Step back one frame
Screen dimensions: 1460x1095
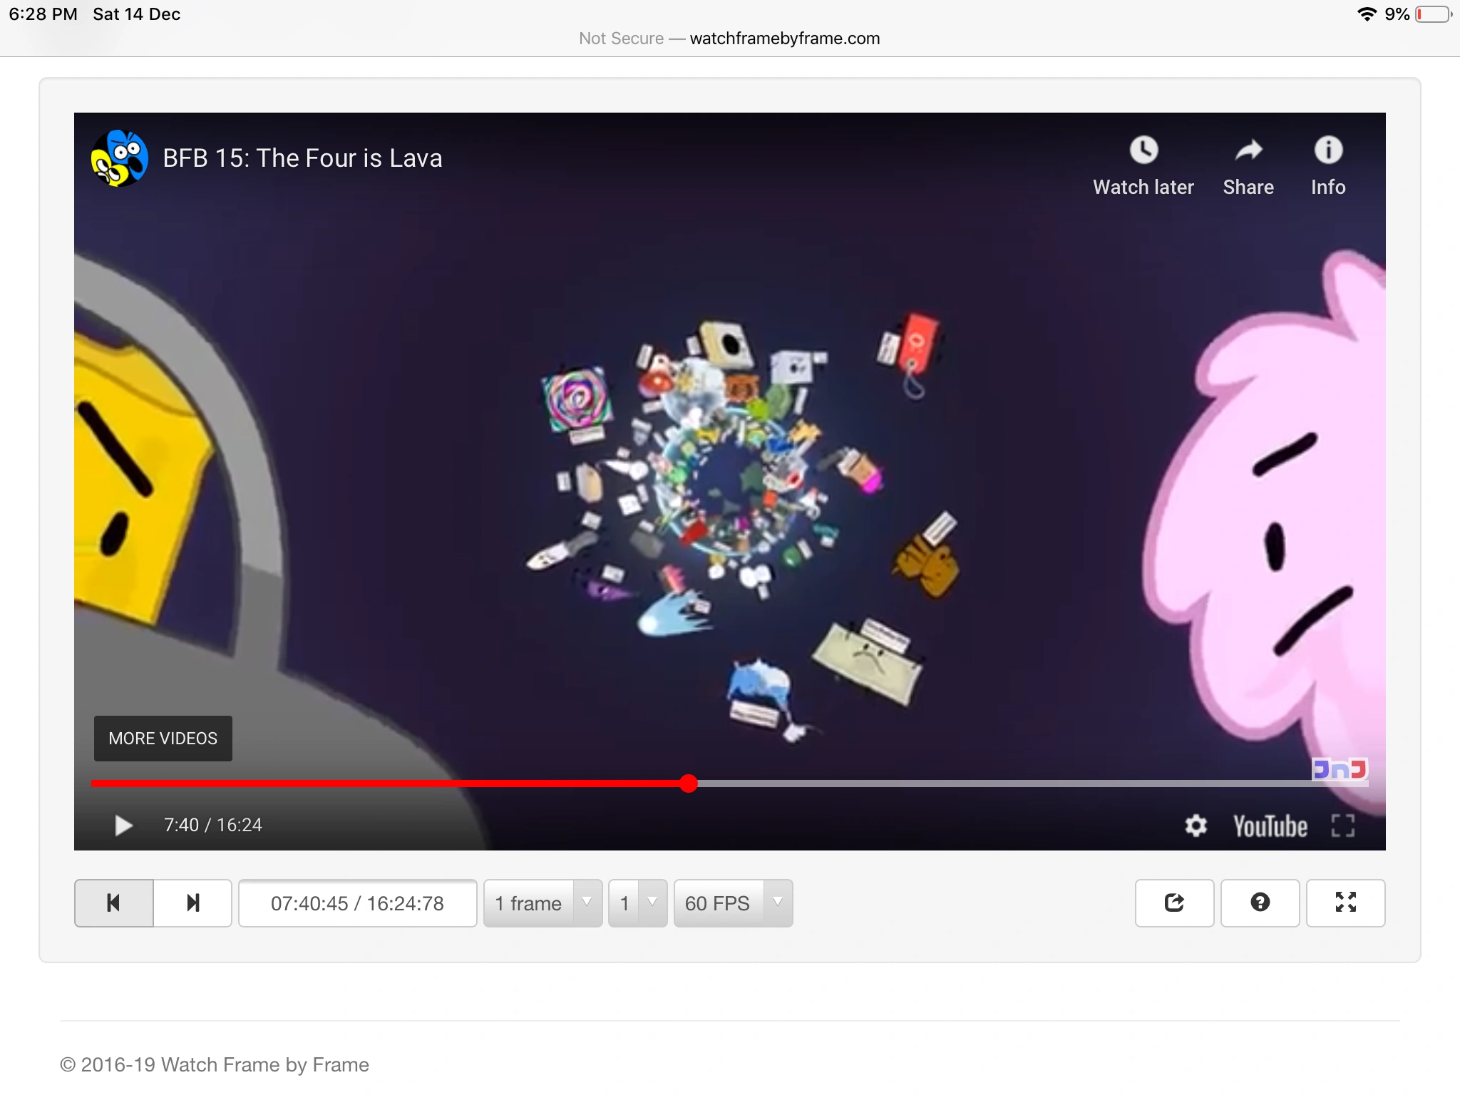[x=113, y=903]
